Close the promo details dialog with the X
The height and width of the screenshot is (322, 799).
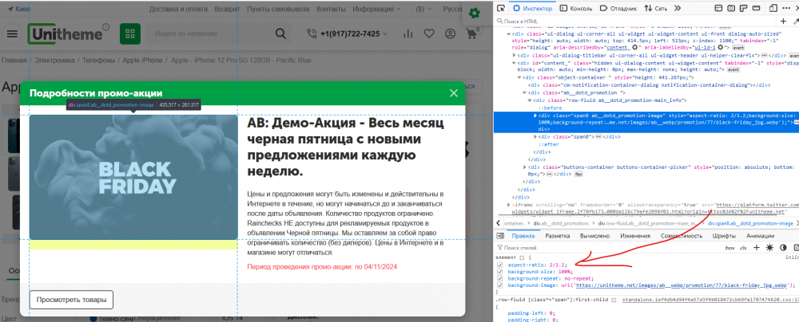click(455, 93)
